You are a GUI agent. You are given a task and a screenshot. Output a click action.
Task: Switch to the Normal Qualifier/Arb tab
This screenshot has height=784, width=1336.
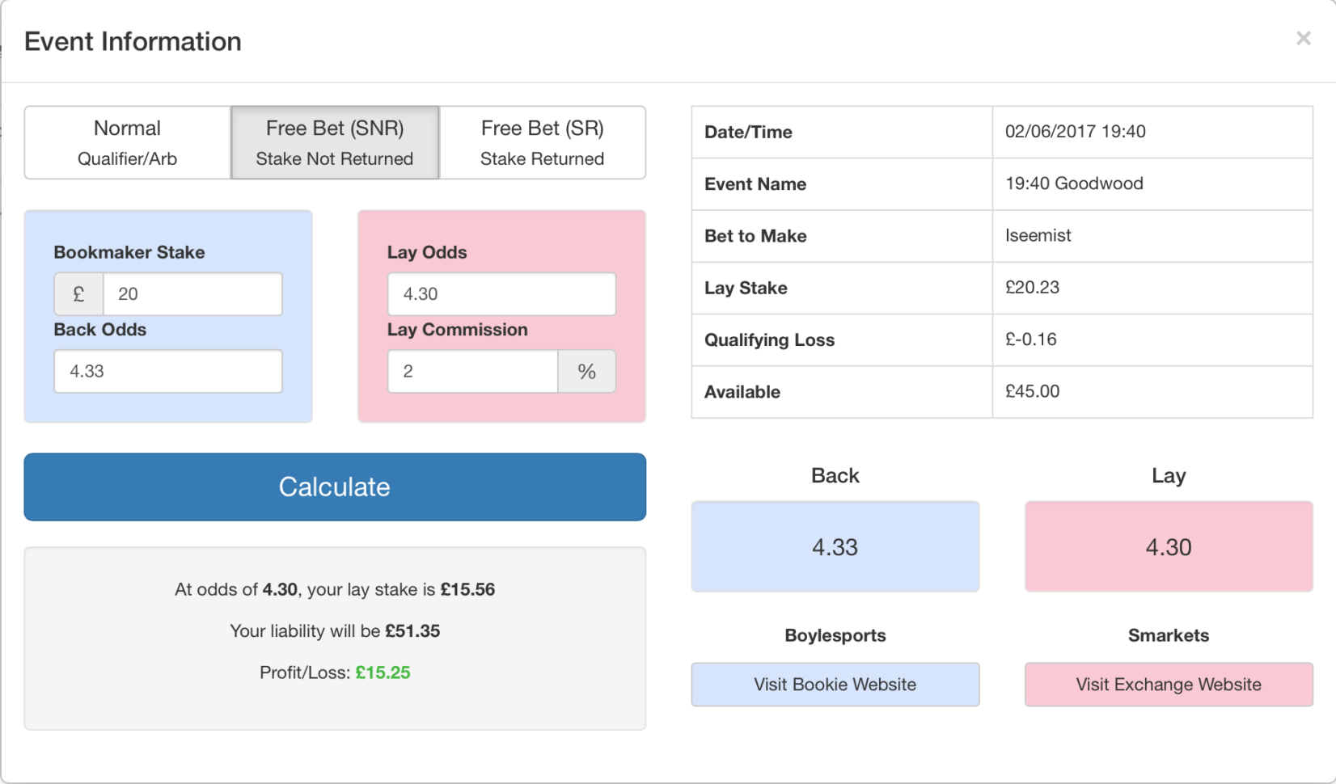pos(126,142)
